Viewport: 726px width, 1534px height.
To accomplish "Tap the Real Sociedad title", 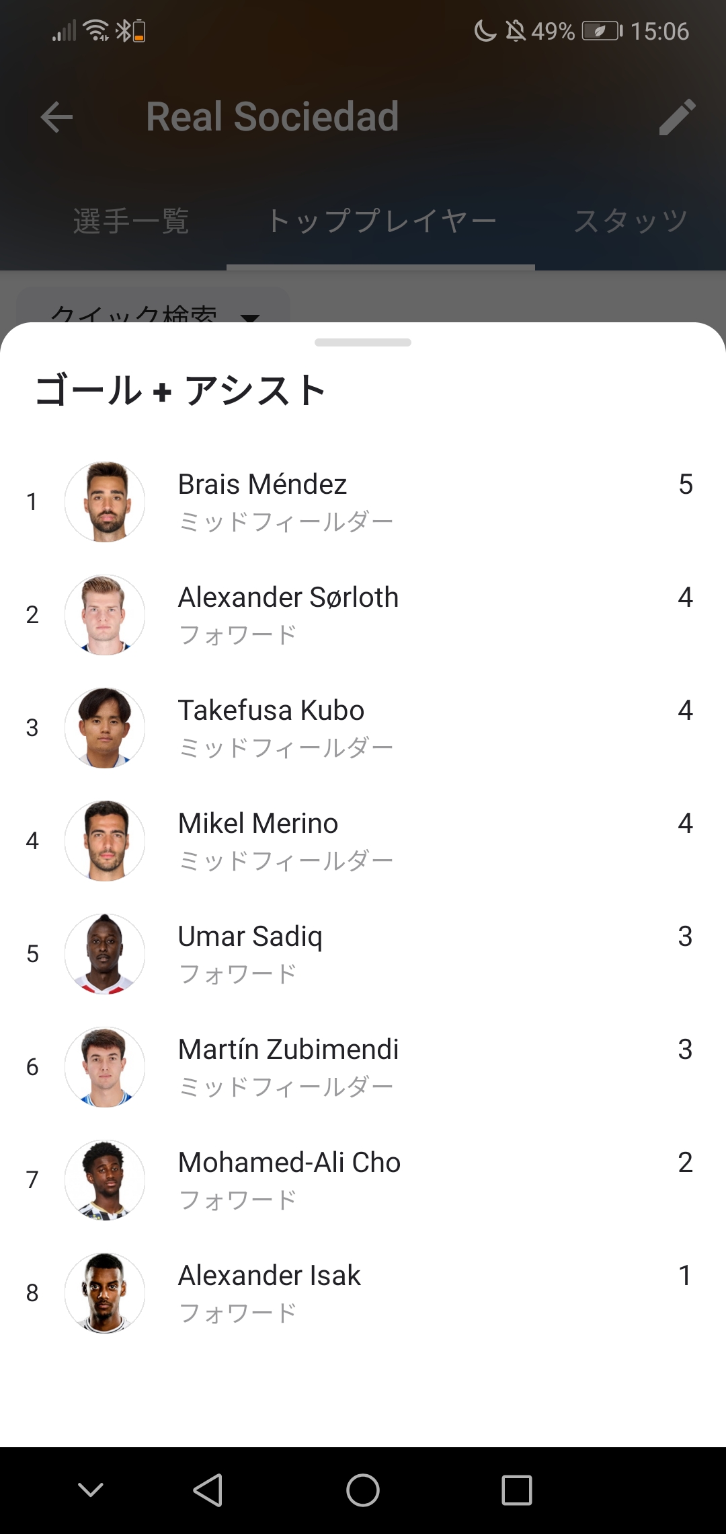I will 272,117.
